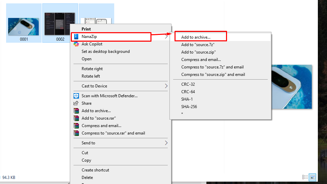327x184 pixels.
Task: Select Compress to "source.zip" and email
Action: (213, 75)
